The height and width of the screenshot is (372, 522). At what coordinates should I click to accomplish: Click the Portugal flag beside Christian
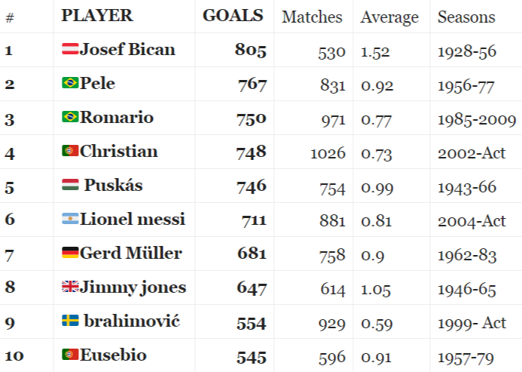70,152
